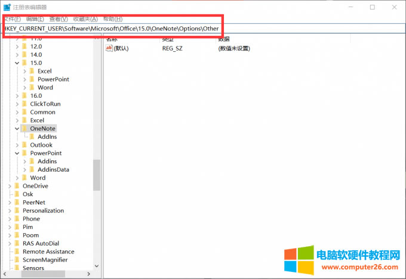Expand the 12.0 key

click(x=17, y=47)
